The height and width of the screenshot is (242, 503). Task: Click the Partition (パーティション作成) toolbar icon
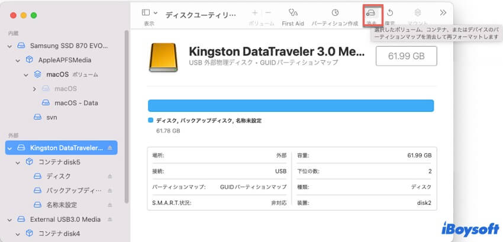335,12
